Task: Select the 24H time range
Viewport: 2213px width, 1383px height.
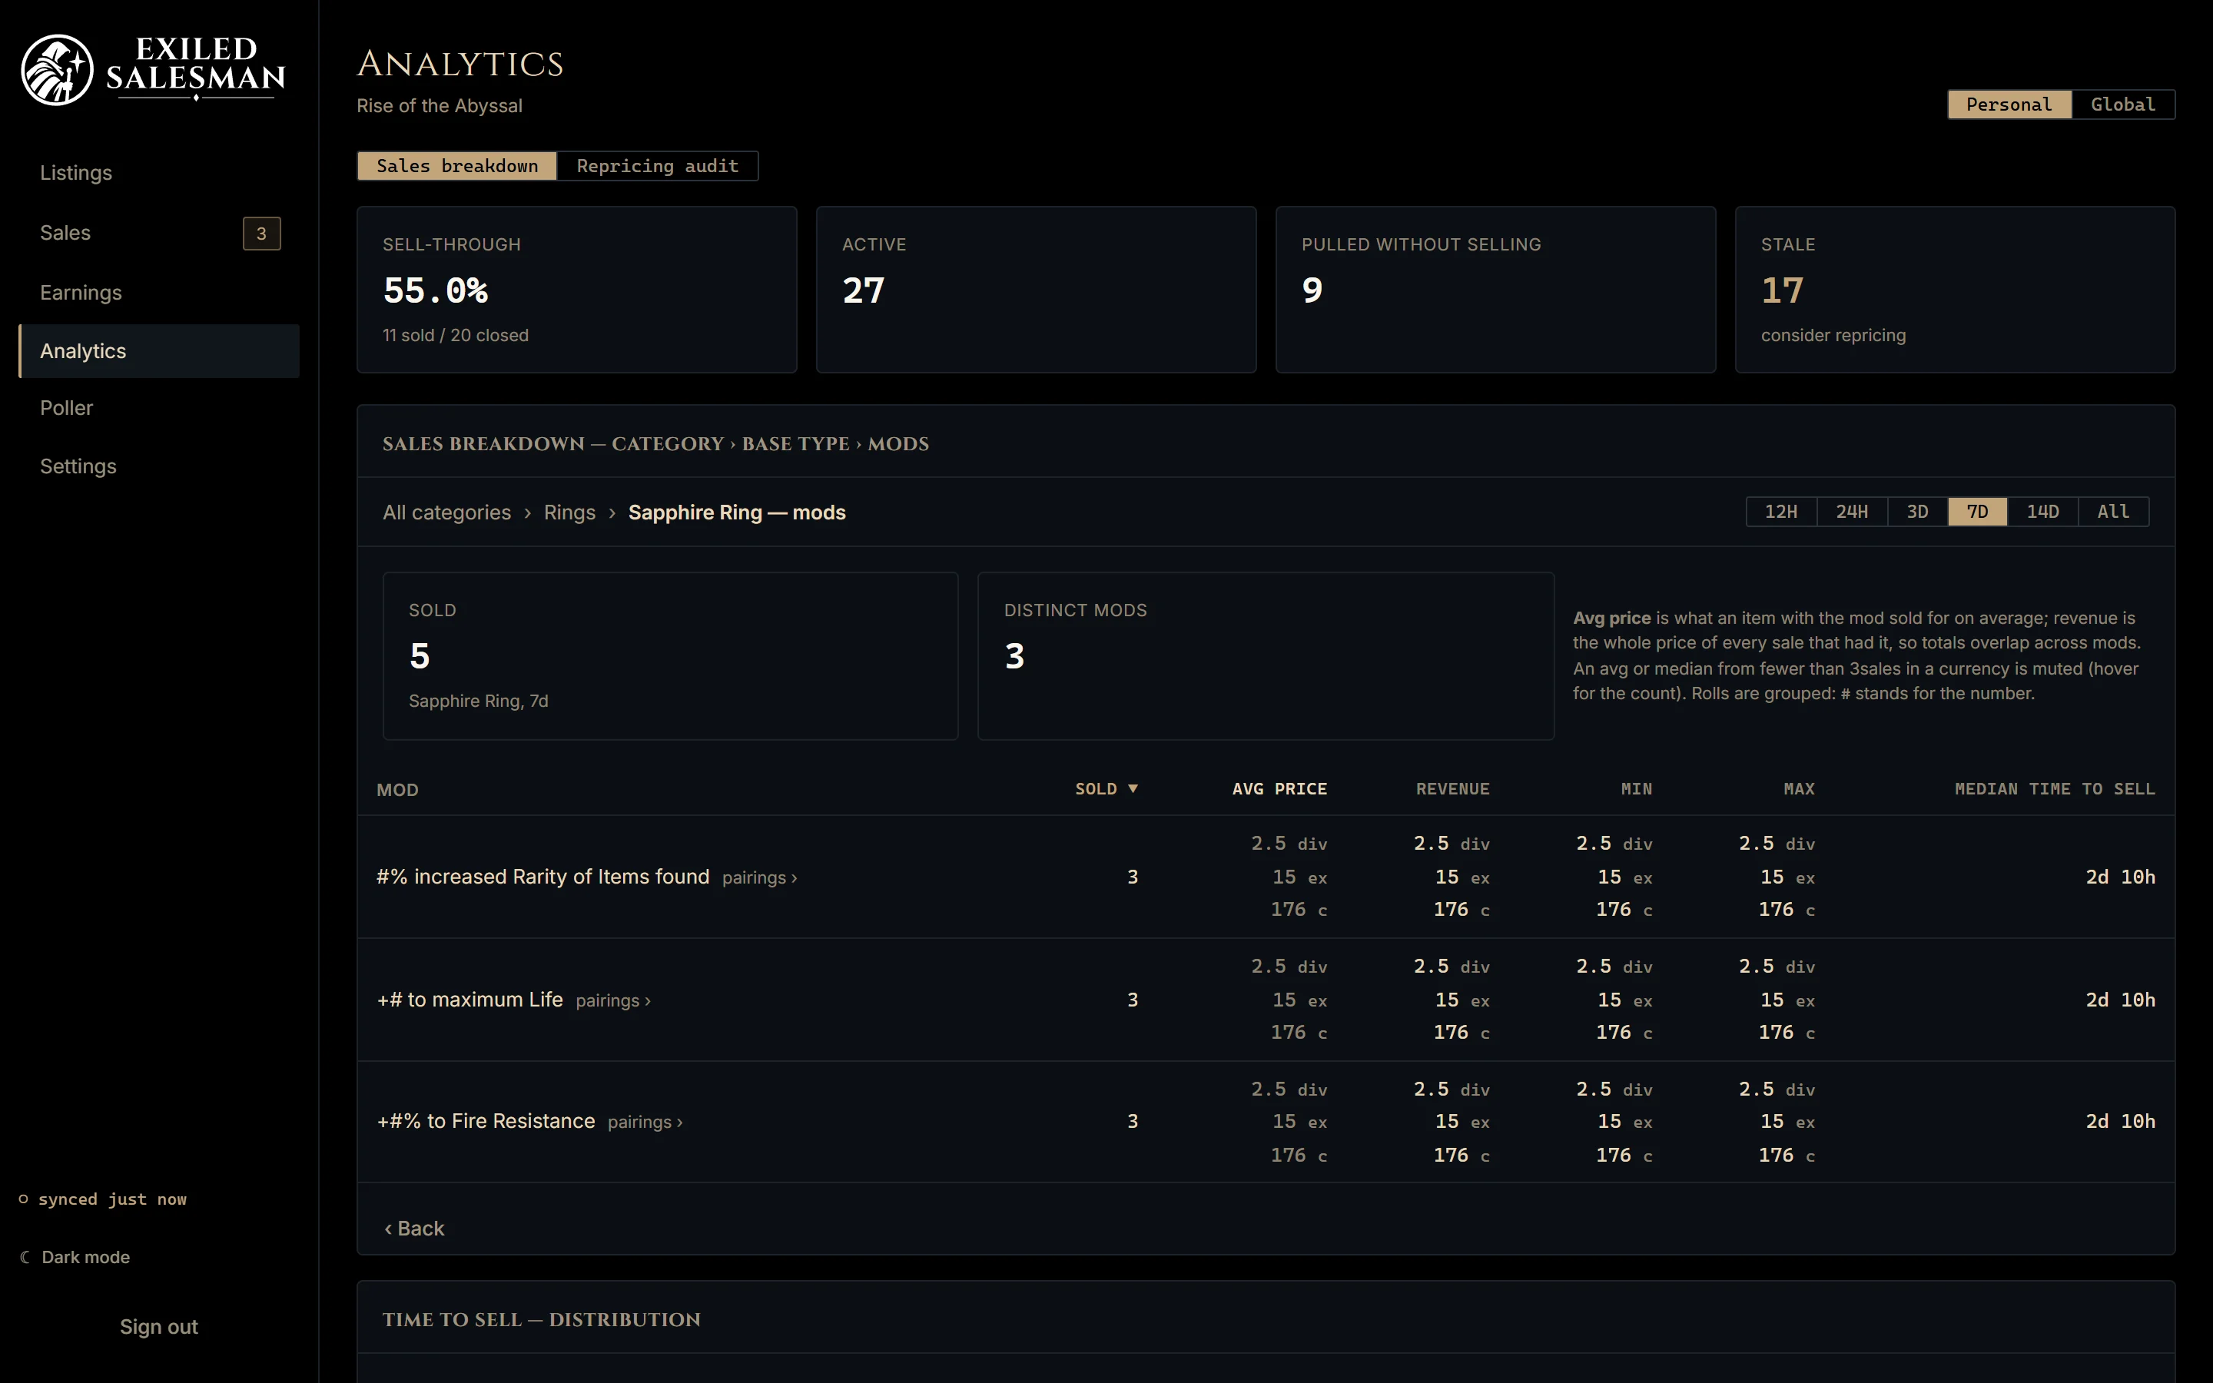Action: tap(1852, 511)
